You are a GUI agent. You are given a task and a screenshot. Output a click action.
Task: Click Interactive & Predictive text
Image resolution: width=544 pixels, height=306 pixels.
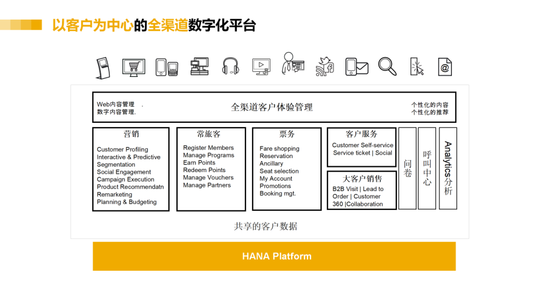(x=129, y=157)
